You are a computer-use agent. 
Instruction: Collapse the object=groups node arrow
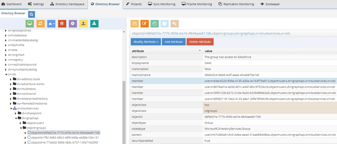coord(21,128)
